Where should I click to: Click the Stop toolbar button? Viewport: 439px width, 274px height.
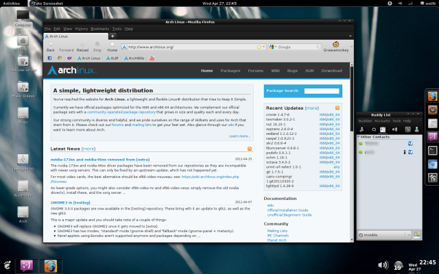(x=97, y=47)
